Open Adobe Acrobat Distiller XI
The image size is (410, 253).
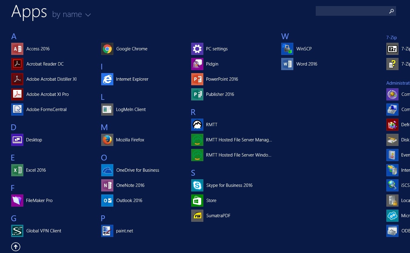(44, 79)
